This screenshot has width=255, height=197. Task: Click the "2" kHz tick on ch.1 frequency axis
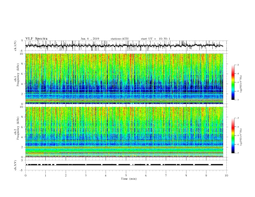click(22, 94)
